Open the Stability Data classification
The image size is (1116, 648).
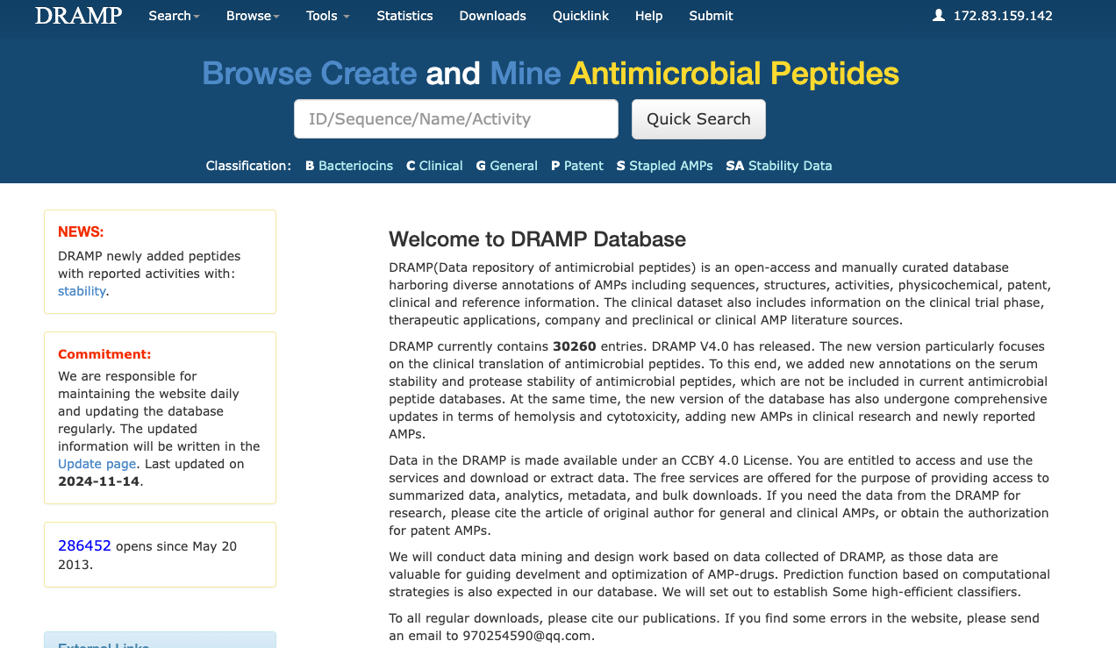(x=790, y=166)
